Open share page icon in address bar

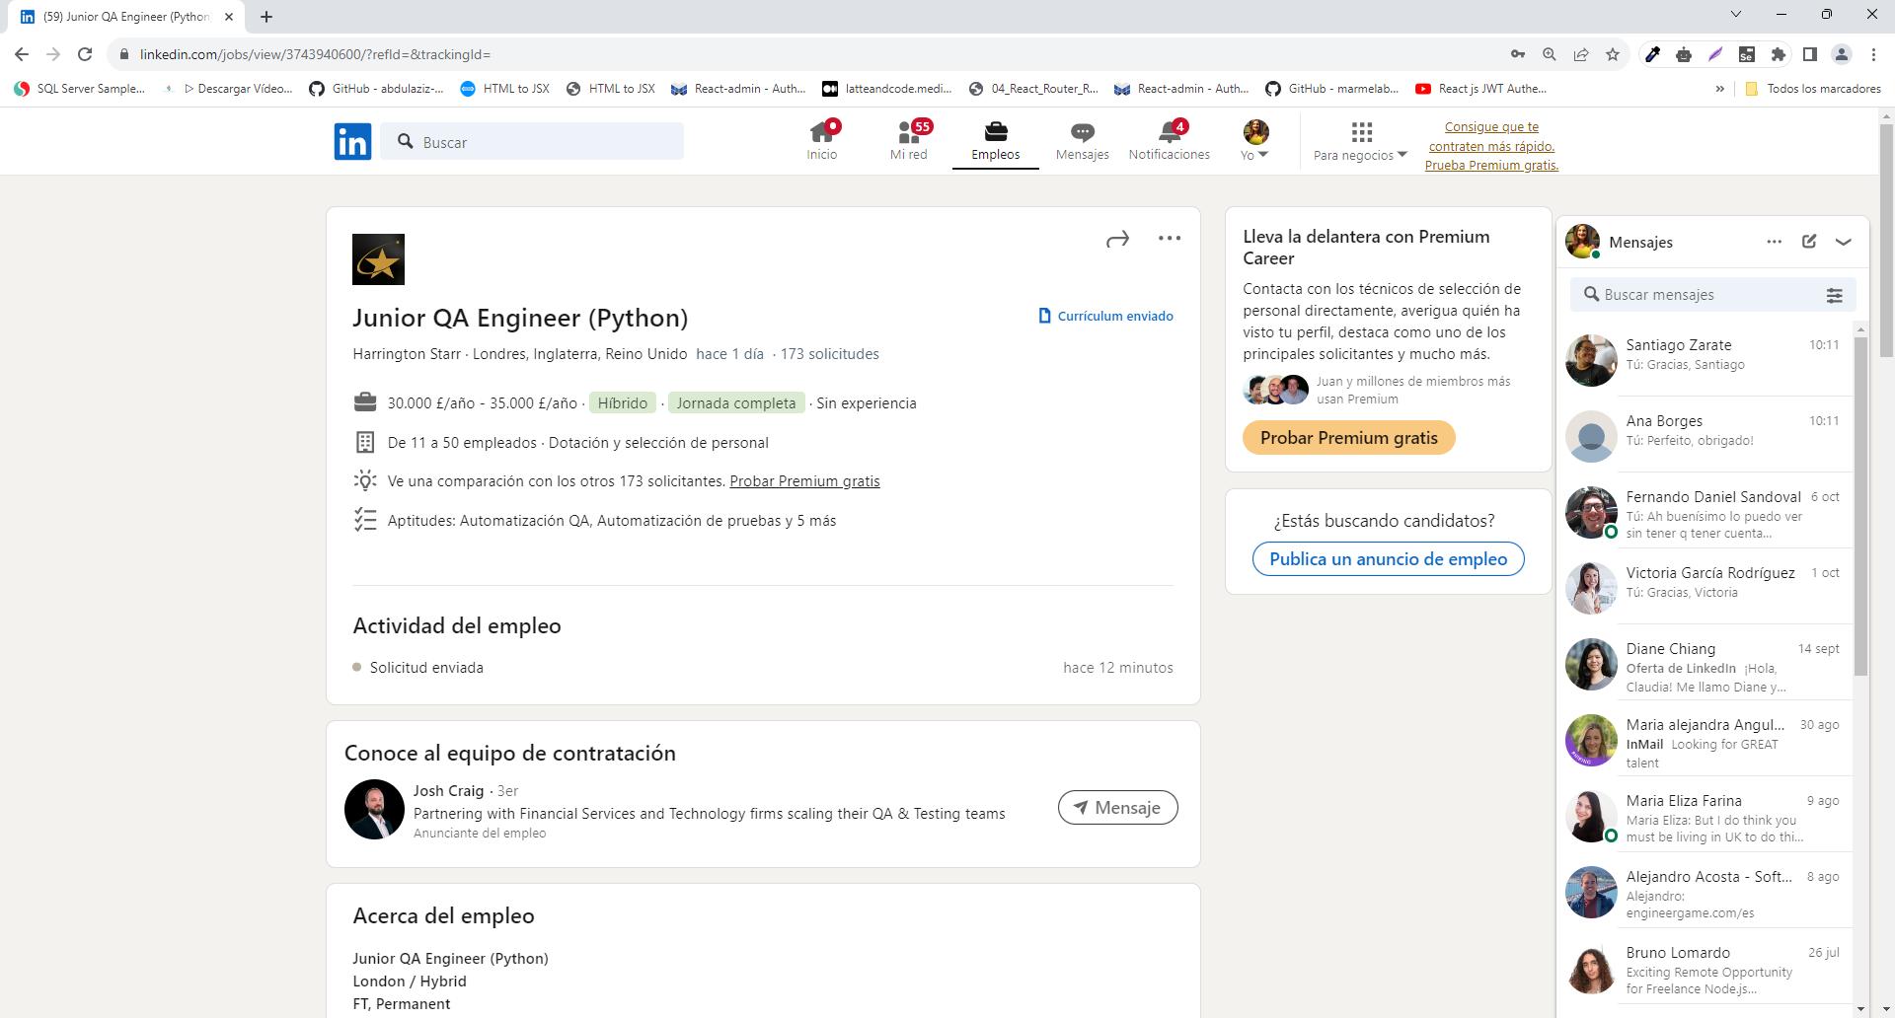pos(1581,54)
